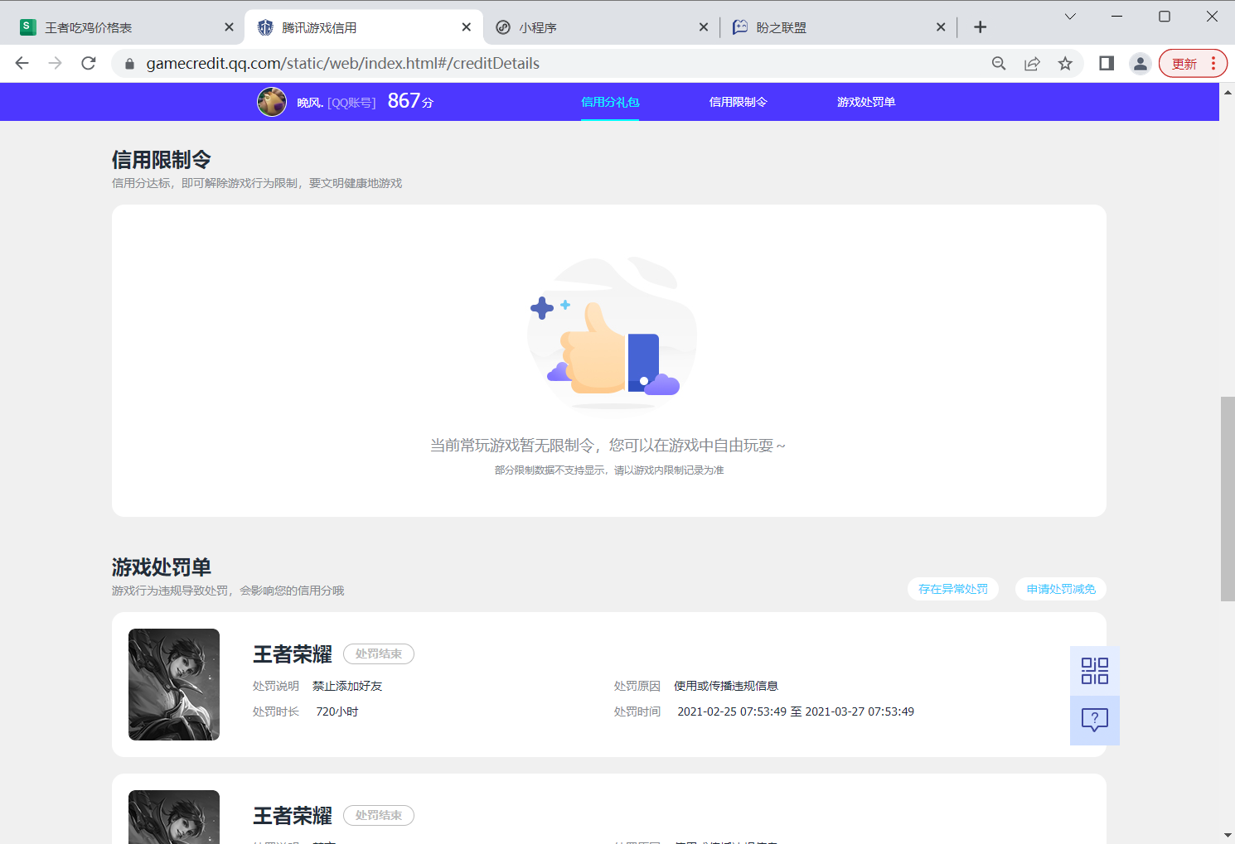1235x844 pixels.
Task: Click the thumbs-up illustration
Action: tap(612, 333)
